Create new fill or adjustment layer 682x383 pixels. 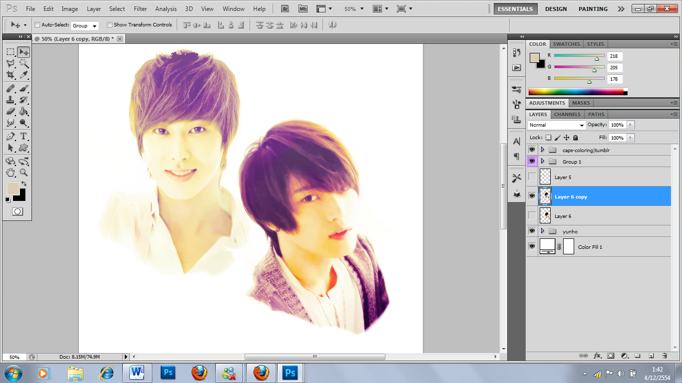tap(624, 356)
